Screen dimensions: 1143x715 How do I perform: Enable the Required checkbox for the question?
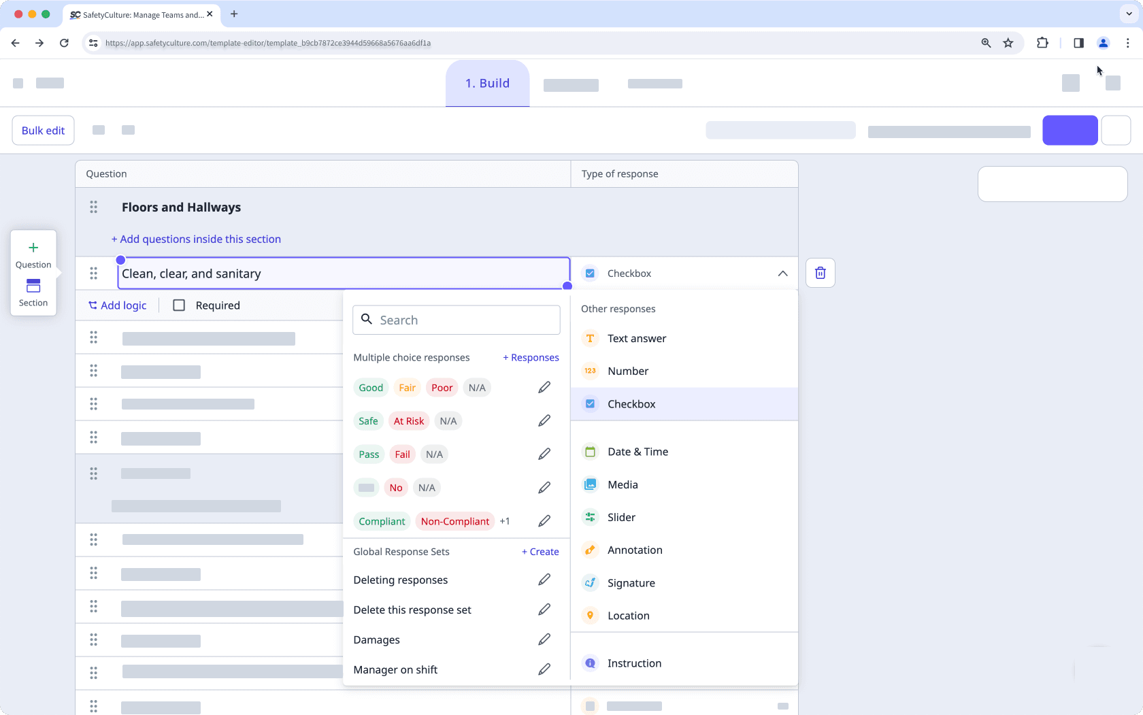[x=179, y=305]
